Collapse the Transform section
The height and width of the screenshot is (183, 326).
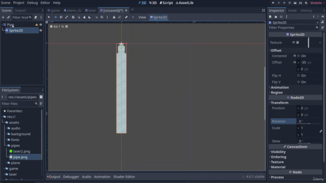[x=295, y=103]
